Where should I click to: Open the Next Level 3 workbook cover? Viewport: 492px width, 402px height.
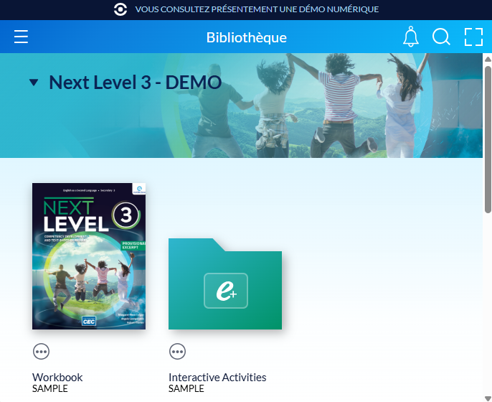[x=89, y=256]
